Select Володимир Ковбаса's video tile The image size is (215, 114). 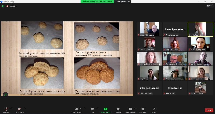pyautogui.click(x=175, y=58)
